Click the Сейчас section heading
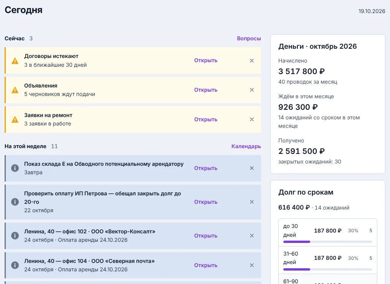390x284 pixels. coord(15,38)
